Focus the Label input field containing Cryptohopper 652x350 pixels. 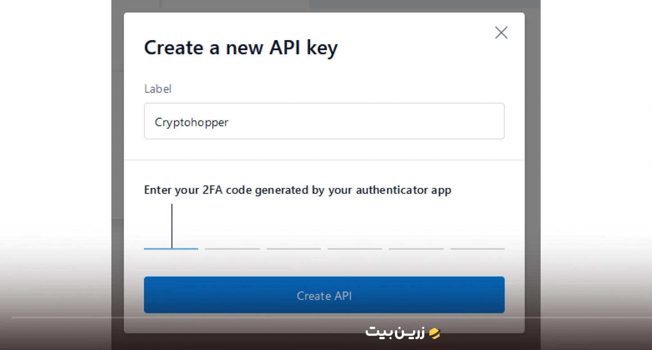[x=324, y=121]
